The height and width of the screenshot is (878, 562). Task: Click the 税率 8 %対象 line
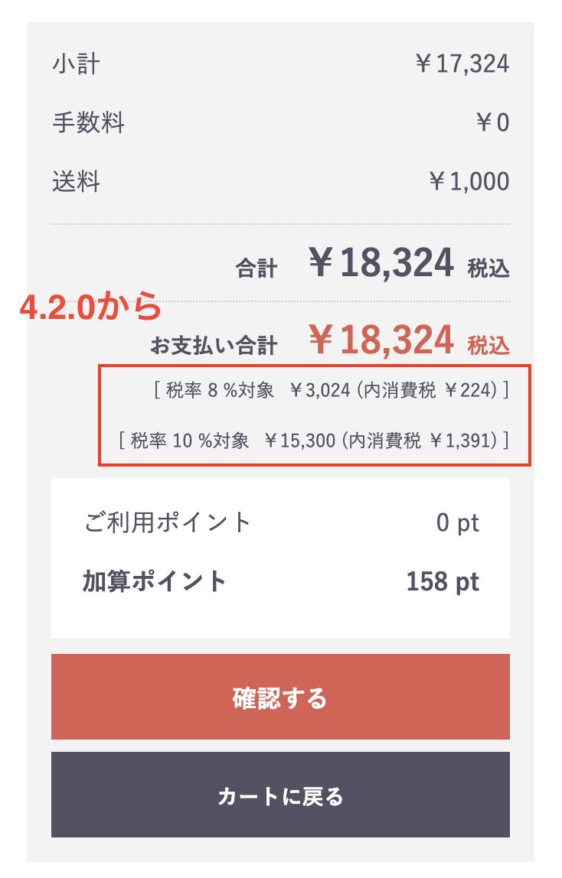point(331,391)
